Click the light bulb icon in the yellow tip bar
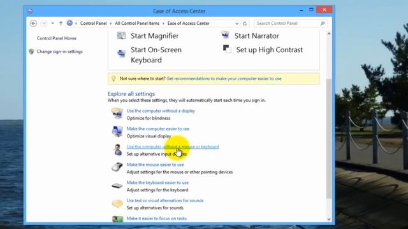This screenshot has width=408, height=229. 113,78
